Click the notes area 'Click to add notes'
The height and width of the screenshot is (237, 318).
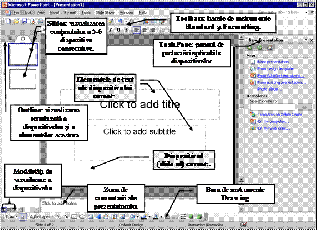tap(59, 203)
